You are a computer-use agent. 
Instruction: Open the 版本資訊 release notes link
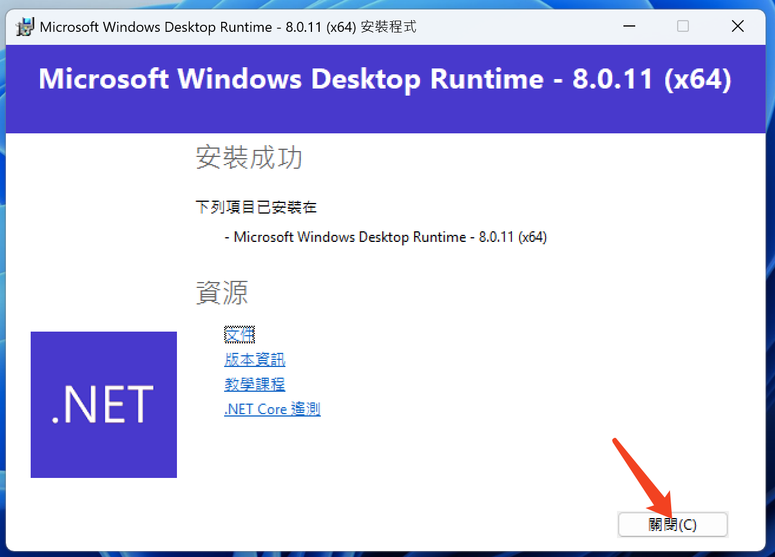(255, 359)
